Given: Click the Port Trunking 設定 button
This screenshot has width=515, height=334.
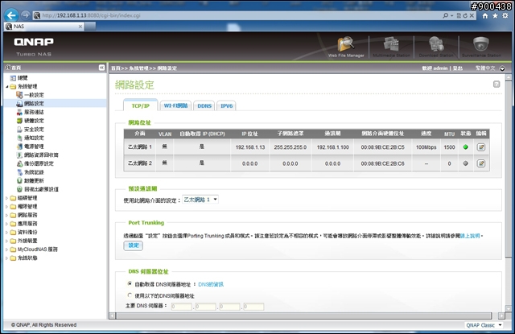Looking at the screenshot, I should point(134,245).
